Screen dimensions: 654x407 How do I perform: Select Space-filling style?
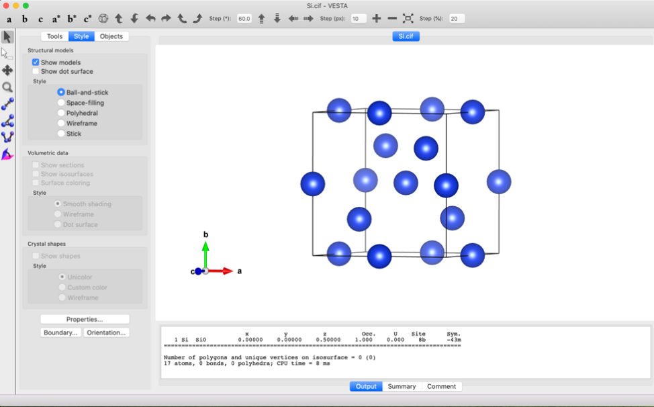(x=61, y=103)
